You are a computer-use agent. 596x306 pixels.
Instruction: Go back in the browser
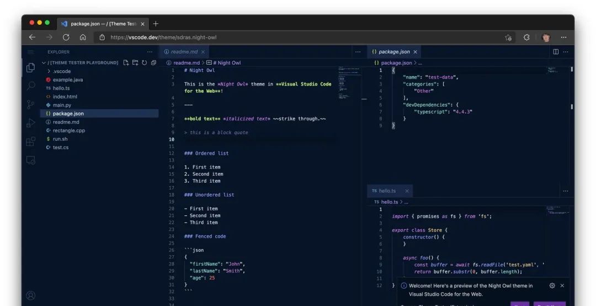tap(33, 38)
